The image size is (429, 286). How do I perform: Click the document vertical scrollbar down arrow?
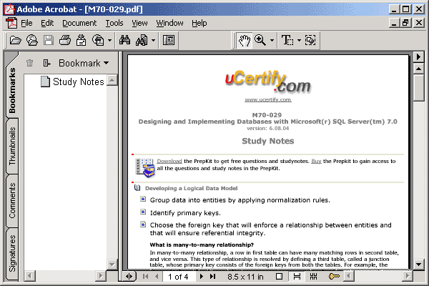pos(418,265)
